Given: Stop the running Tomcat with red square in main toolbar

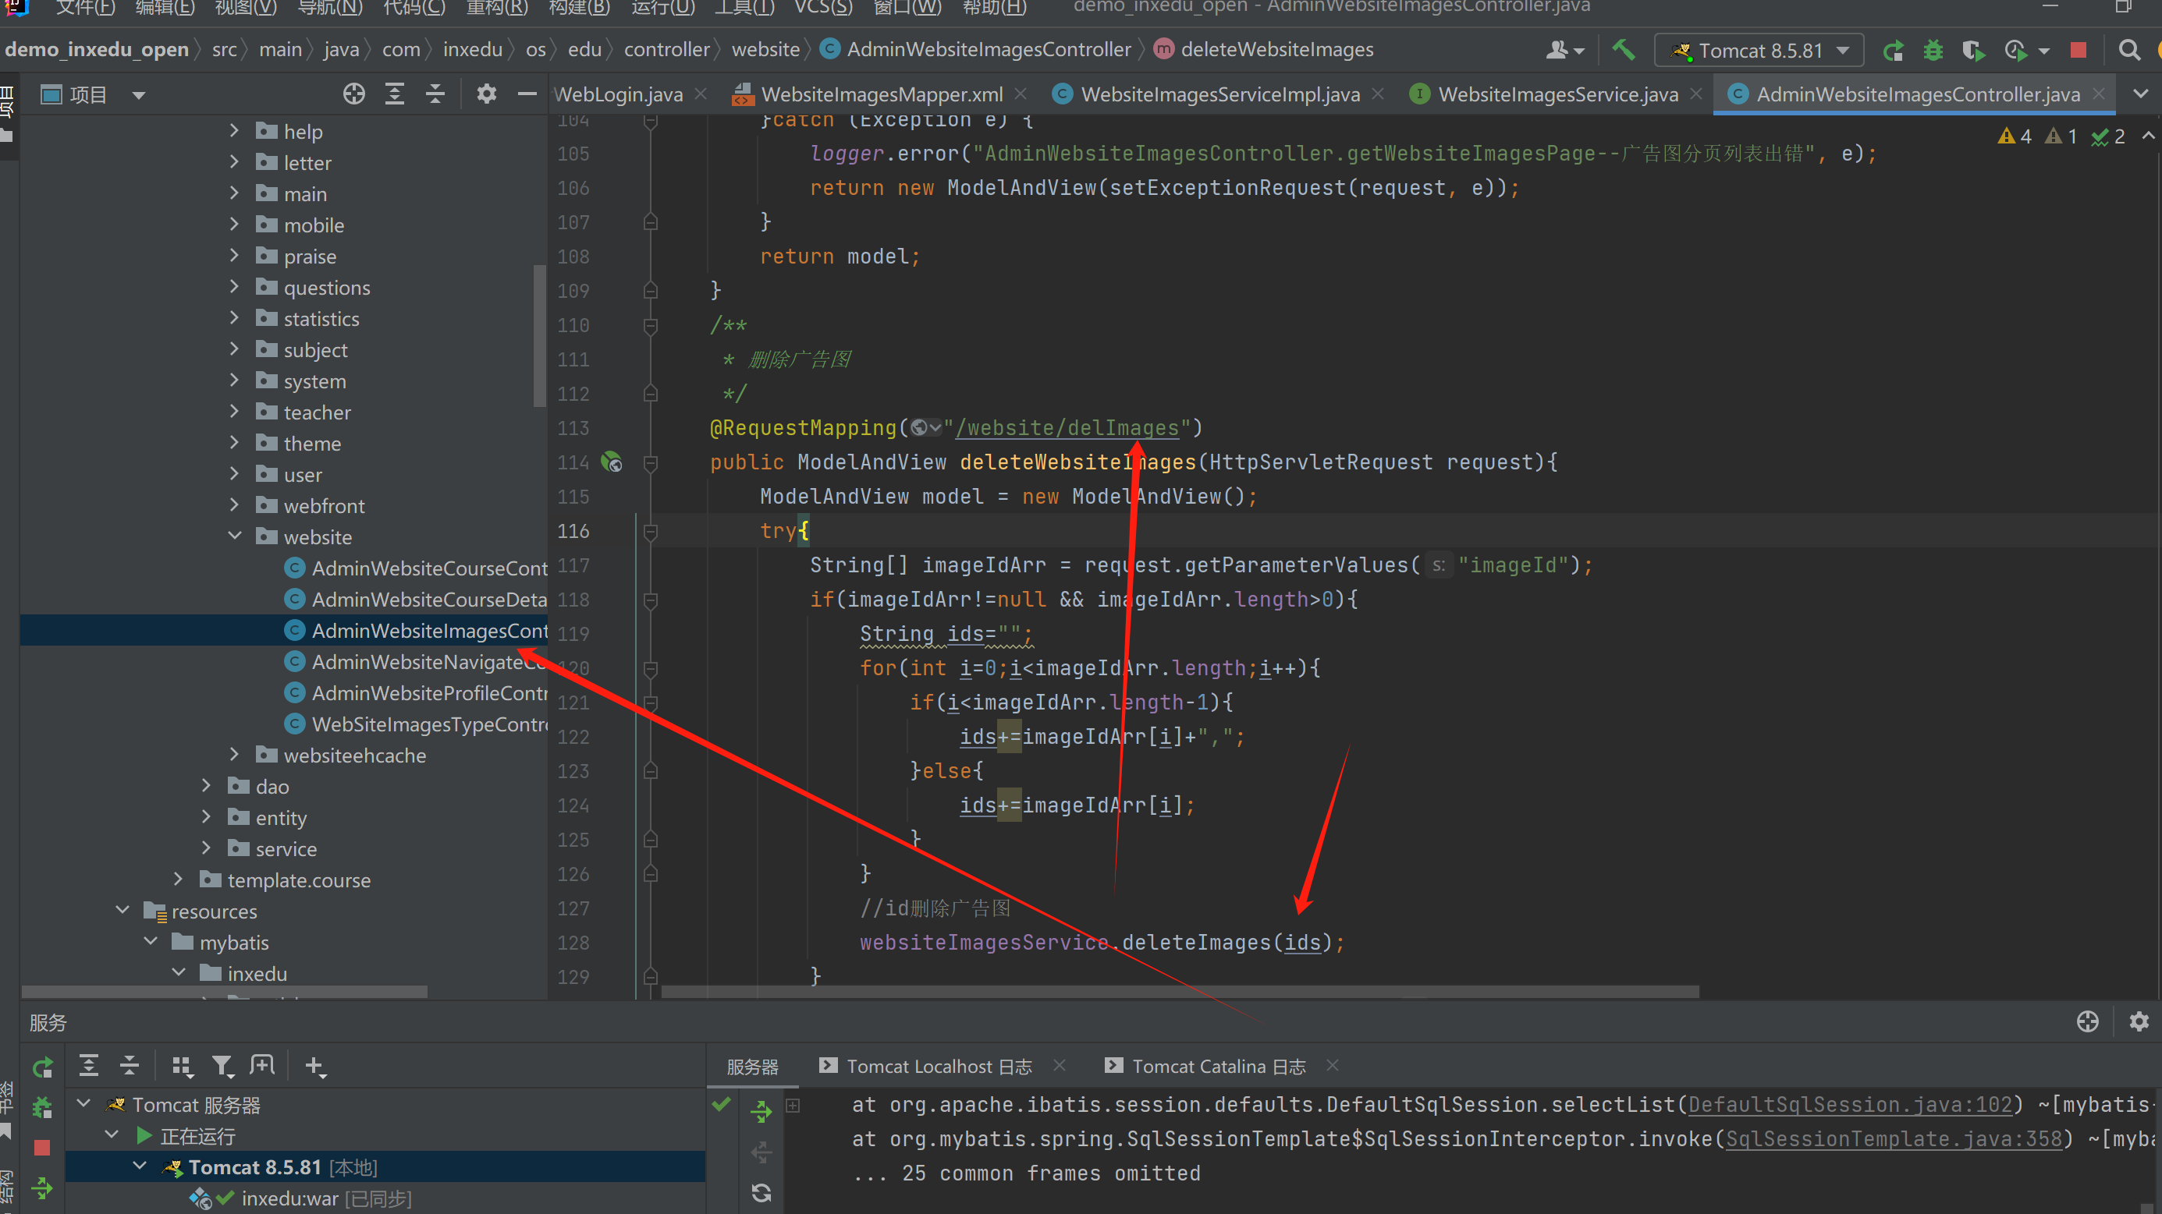Looking at the screenshot, I should click(x=2079, y=51).
